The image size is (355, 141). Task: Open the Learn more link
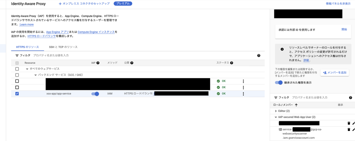click(x=27, y=24)
